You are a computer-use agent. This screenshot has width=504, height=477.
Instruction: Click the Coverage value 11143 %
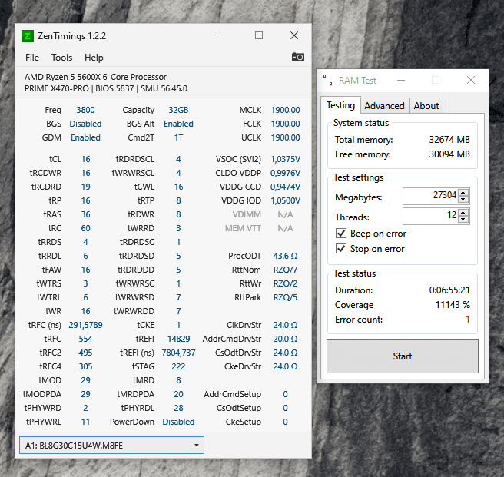pyautogui.click(x=453, y=304)
